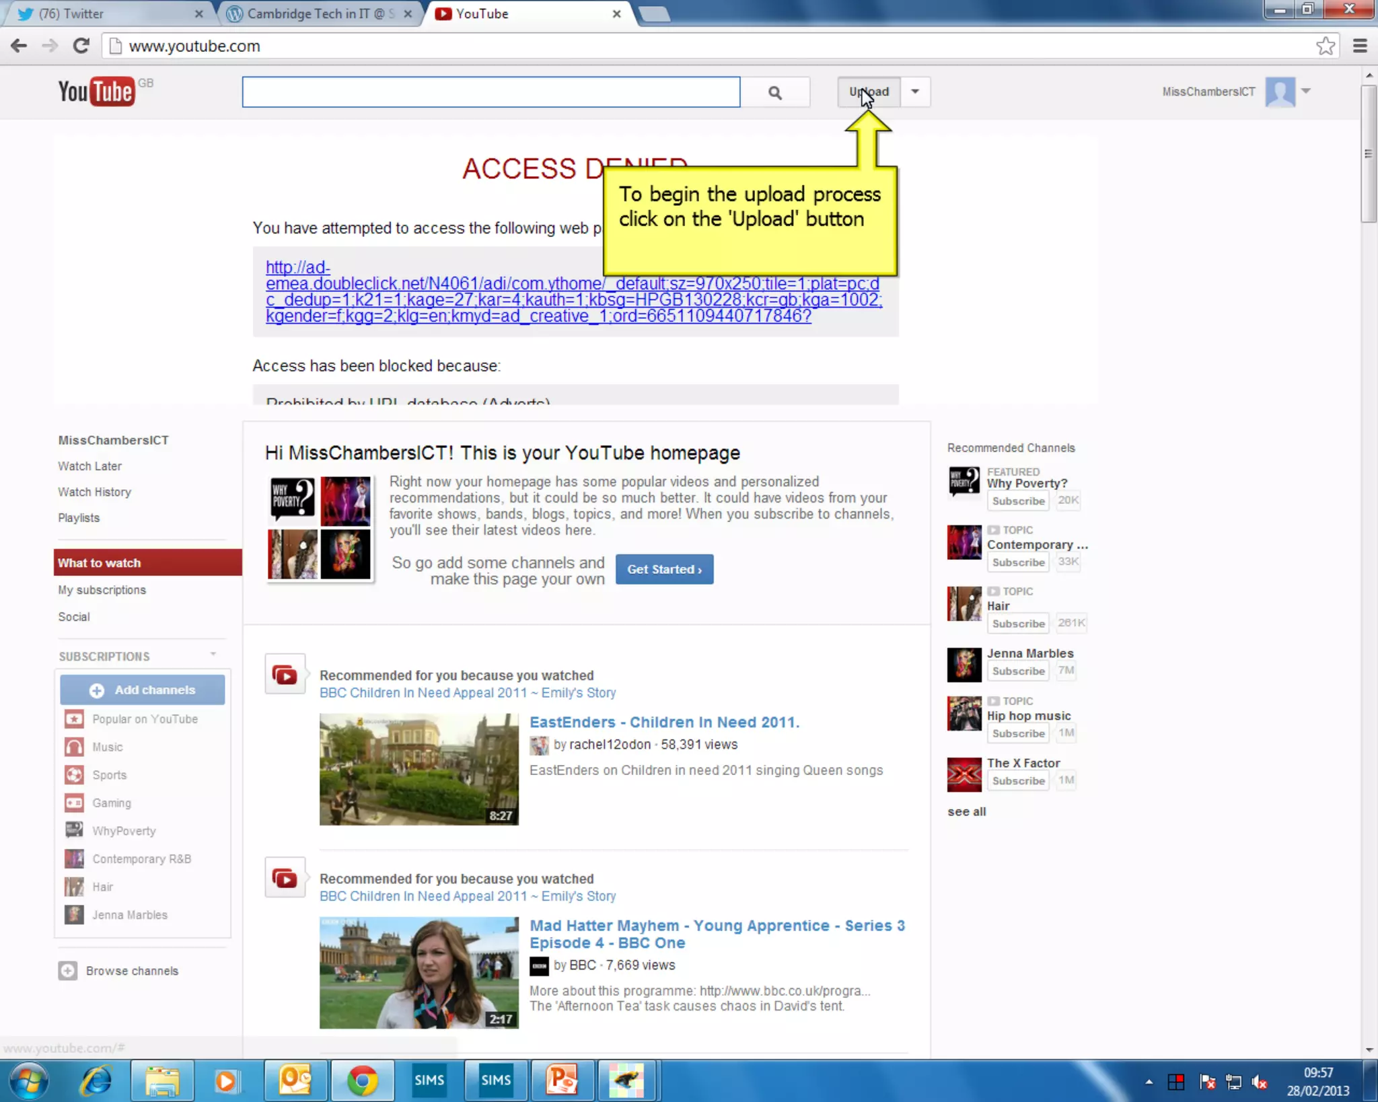Bookmark this page with the star icon
This screenshot has height=1102, width=1378.
tap(1326, 46)
